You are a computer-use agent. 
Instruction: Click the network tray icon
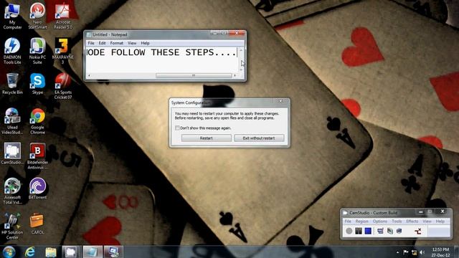tap(414, 252)
